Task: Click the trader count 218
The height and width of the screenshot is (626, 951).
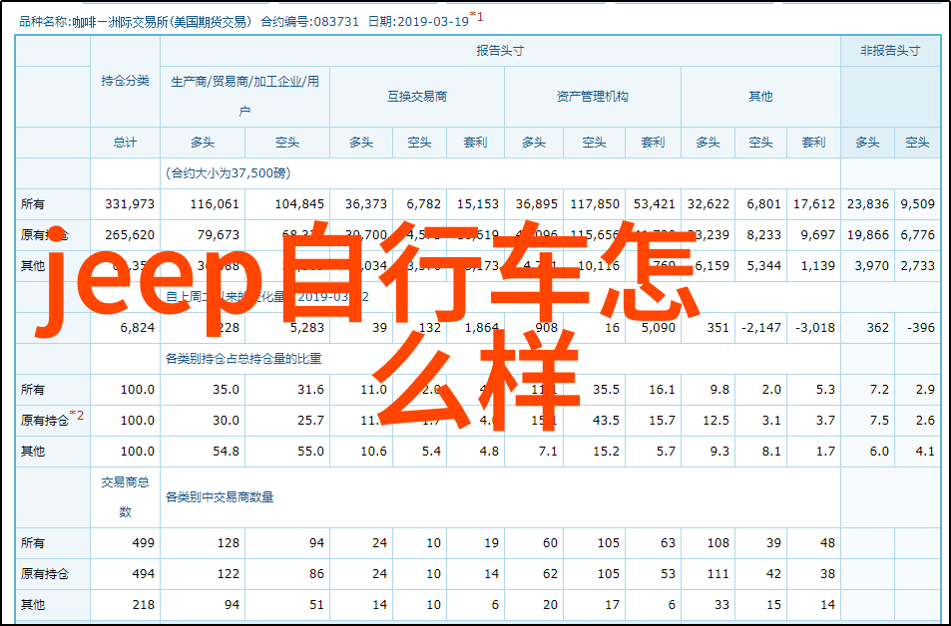Action: (x=143, y=605)
